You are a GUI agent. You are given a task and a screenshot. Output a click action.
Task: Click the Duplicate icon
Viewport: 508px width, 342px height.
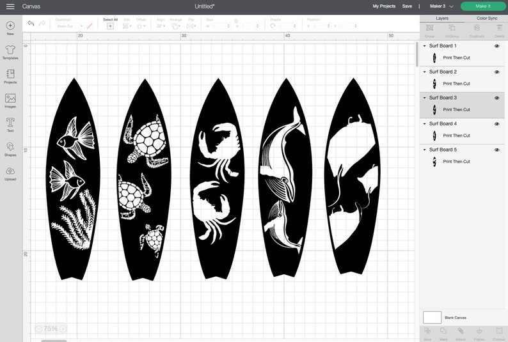point(477,28)
